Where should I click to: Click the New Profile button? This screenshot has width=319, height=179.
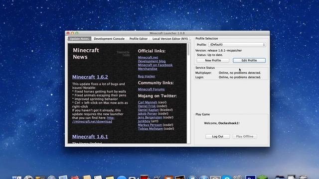[213, 60]
